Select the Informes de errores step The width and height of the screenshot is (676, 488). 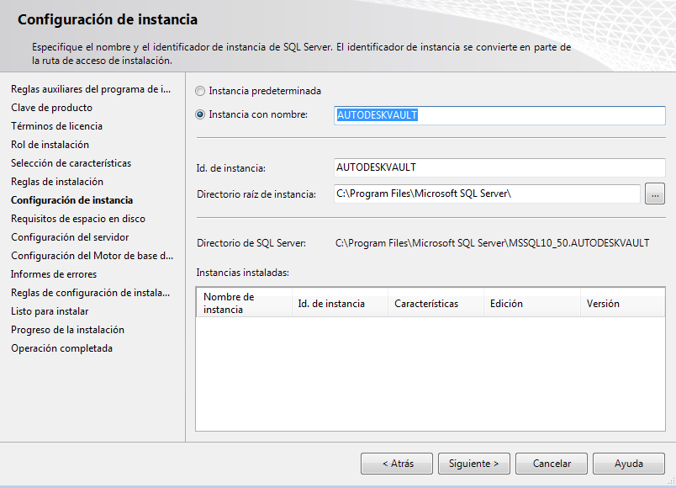click(x=54, y=274)
